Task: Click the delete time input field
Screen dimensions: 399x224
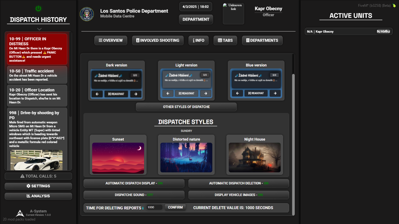Action: point(154,207)
